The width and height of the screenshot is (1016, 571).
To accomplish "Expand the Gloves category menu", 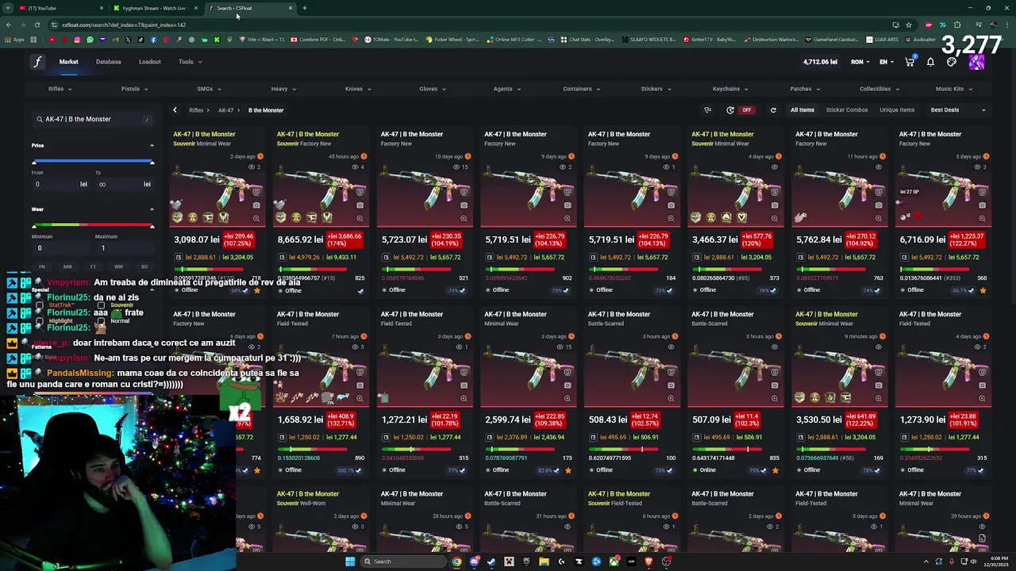I will coord(433,89).
